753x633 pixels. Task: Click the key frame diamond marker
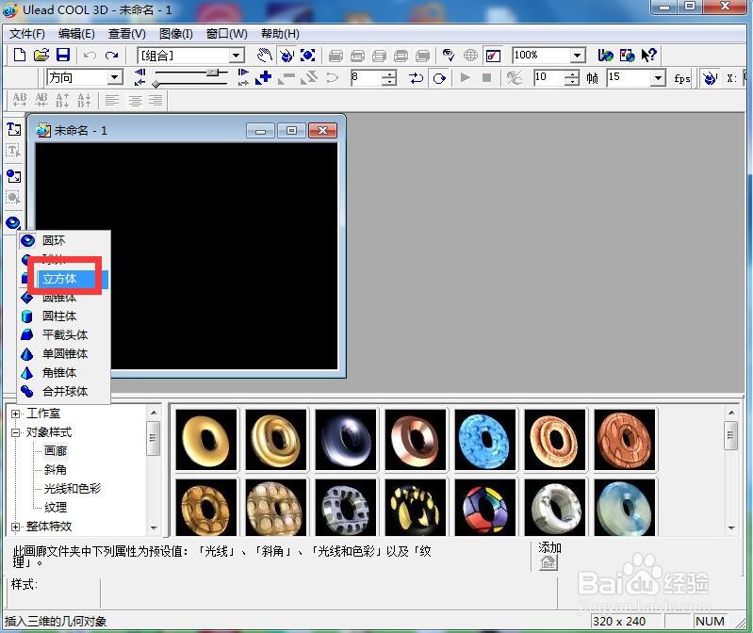click(156, 85)
